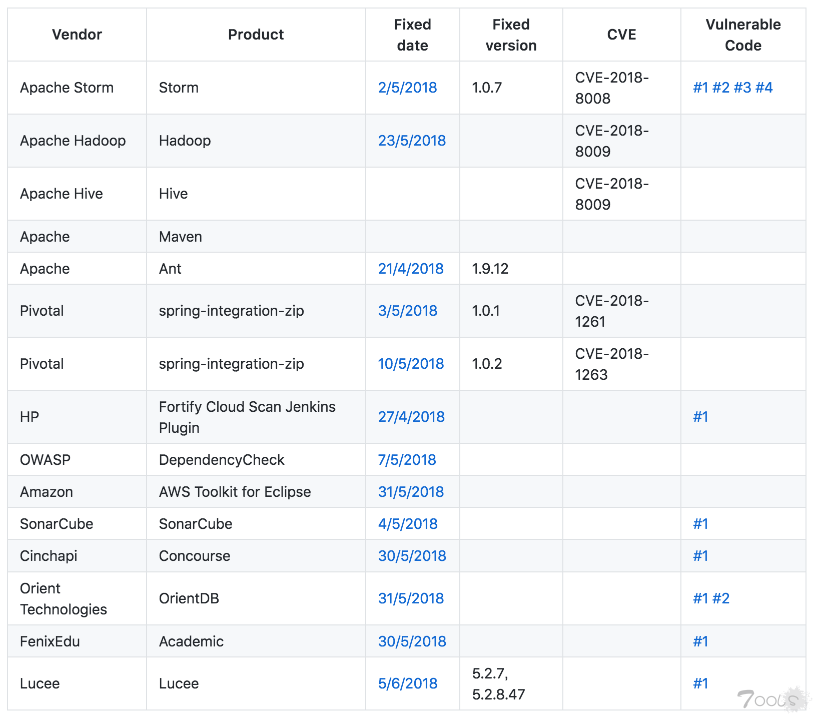Click the 27/4/2018 Fortify plugin date link
The image size is (815, 716).
411,417
